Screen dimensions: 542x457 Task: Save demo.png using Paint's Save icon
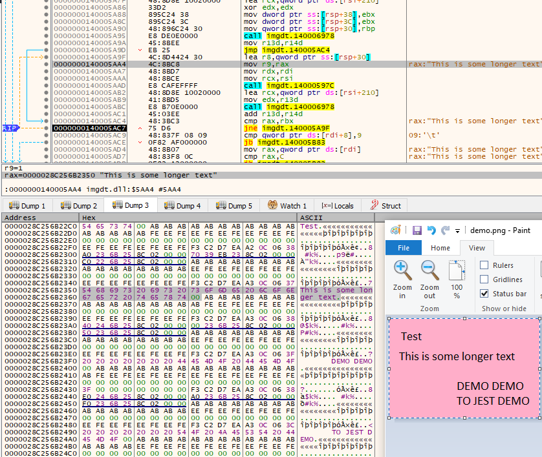[x=417, y=230]
